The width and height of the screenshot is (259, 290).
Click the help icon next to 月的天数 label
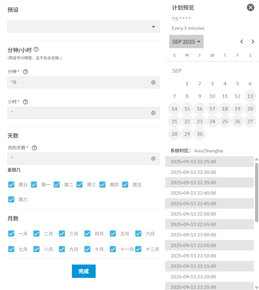tap(34, 148)
